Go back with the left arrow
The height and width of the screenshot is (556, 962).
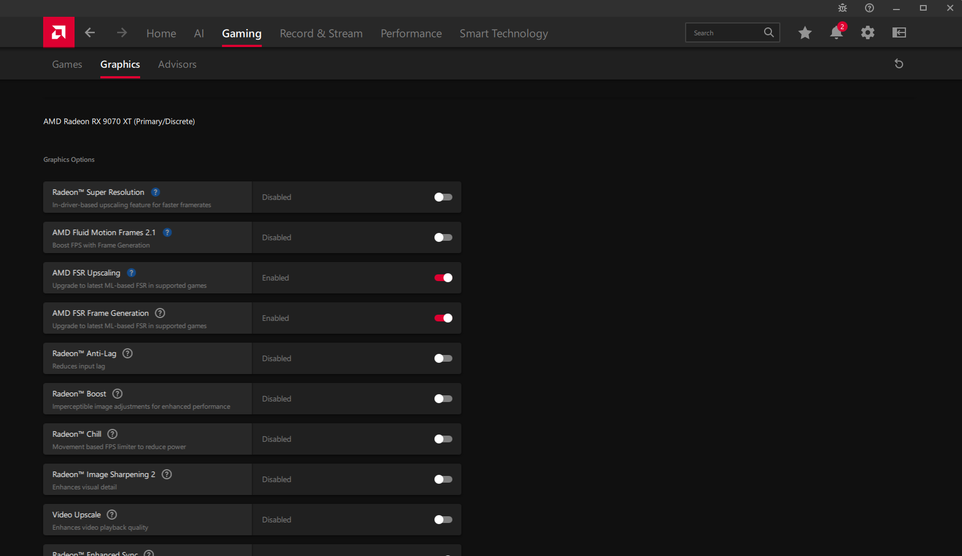(x=90, y=32)
